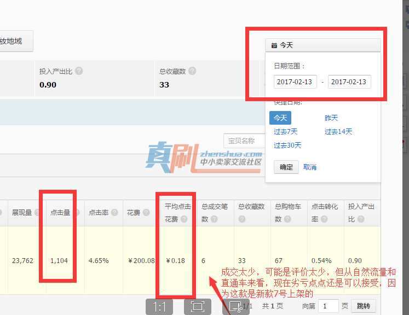
Task: Select the 今天 quick date option
Action: tap(280, 118)
